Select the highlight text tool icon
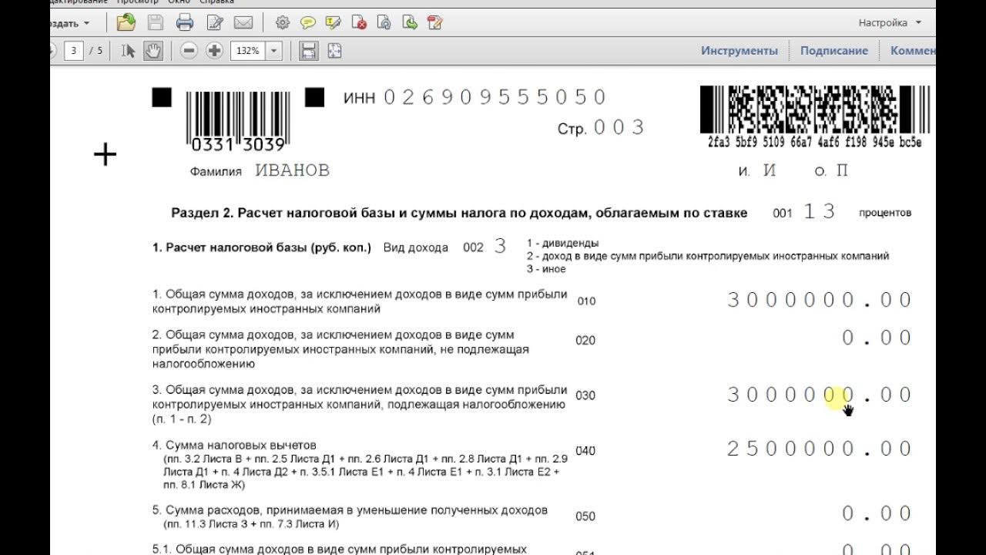Viewport: 986px width, 555px height. (334, 22)
